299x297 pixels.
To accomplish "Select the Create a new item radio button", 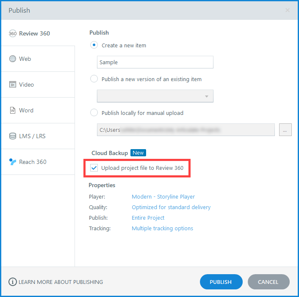I will click(x=94, y=45).
